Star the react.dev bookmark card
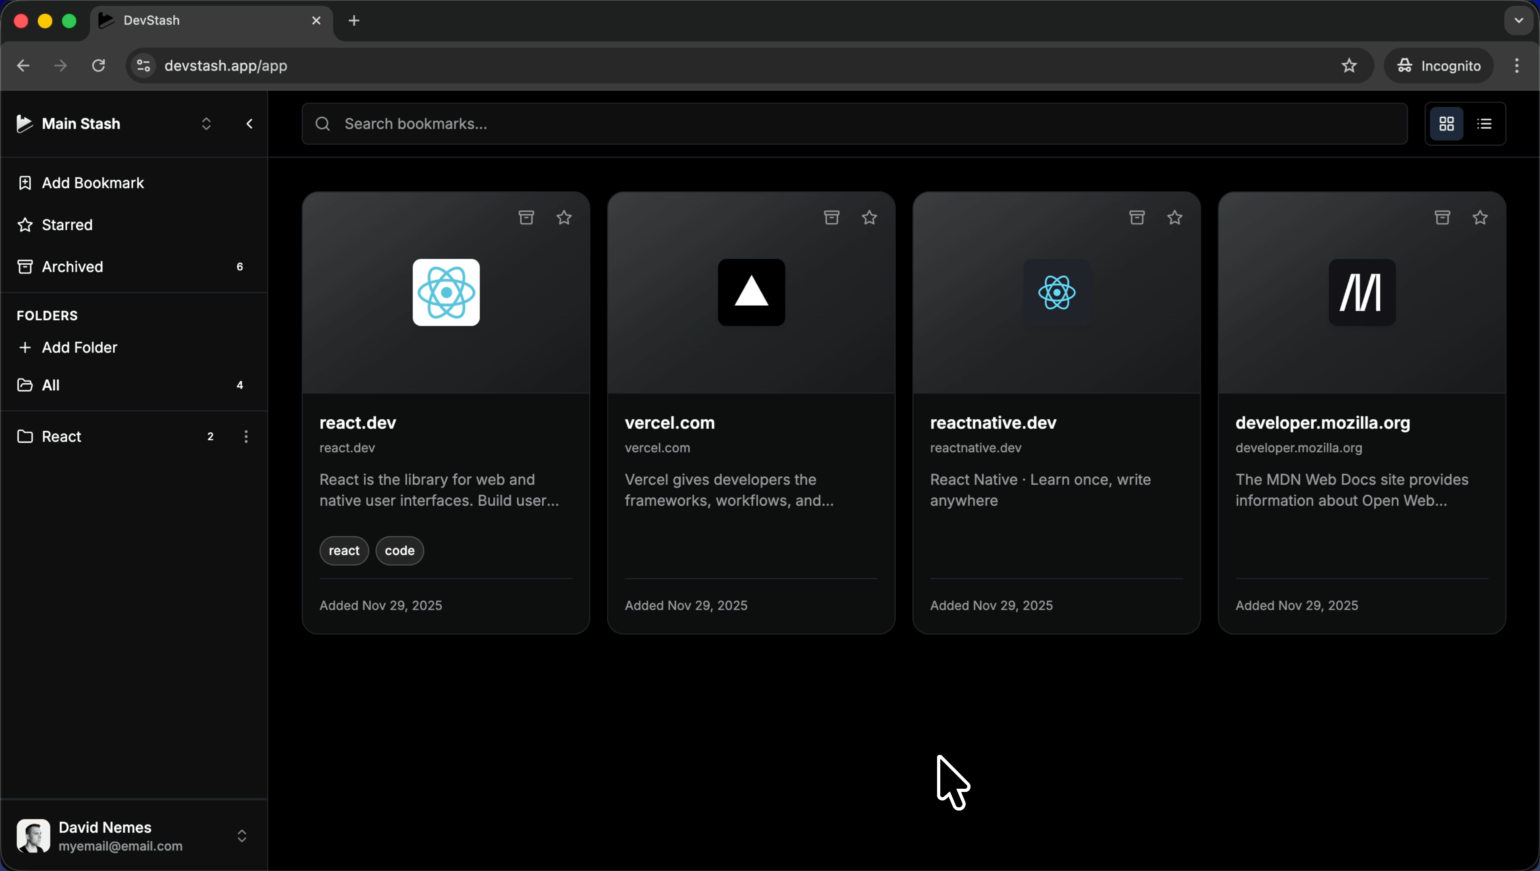The width and height of the screenshot is (1540, 871). click(564, 217)
